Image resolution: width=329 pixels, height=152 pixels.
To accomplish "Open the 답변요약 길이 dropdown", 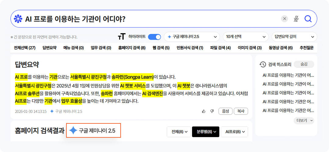I will (294, 37).
